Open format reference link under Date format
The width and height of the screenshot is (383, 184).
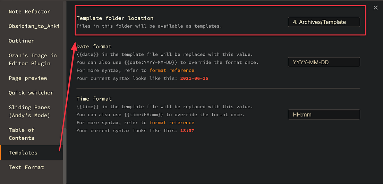tap(172, 70)
